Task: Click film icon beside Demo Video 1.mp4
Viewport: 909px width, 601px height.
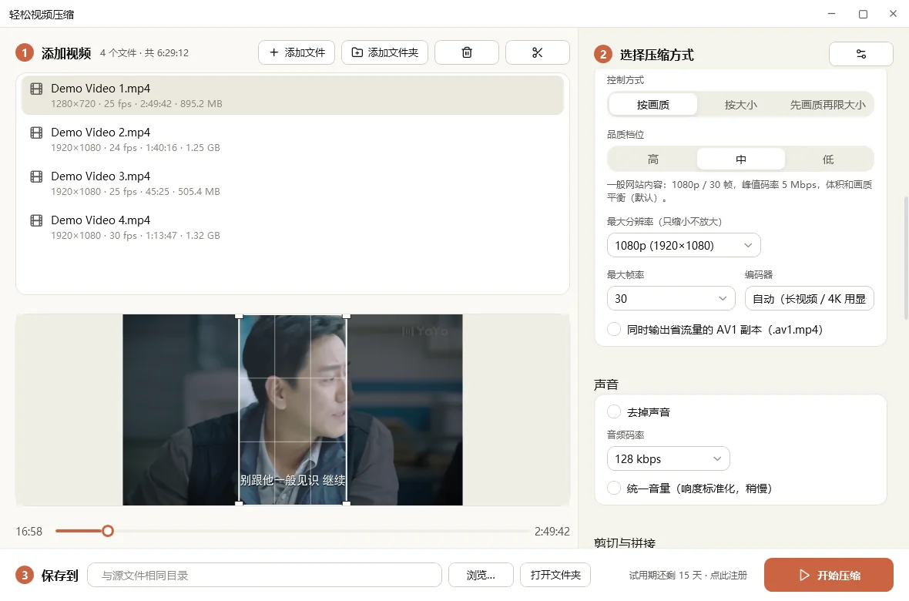Action: pyautogui.click(x=36, y=89)
